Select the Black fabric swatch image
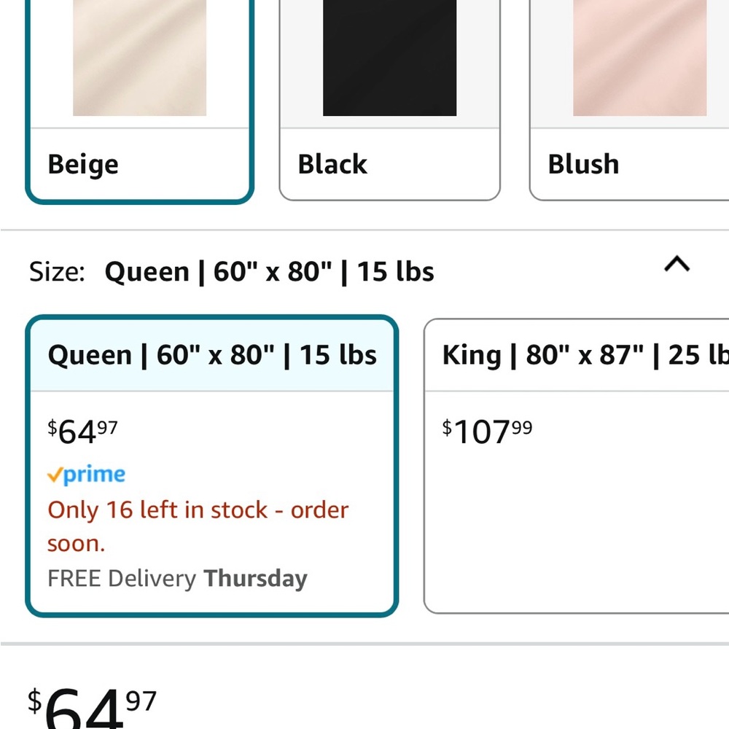729x729 pixels. [389, 58]
